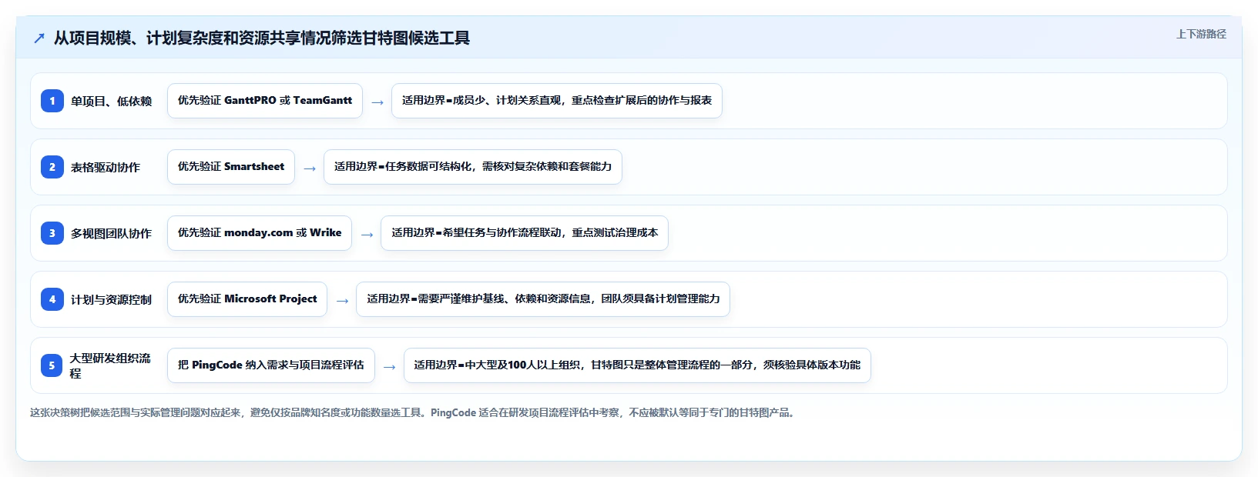The image size is (1258, 477).
Task: Click the 表格驱动协作 label
Action: point(106,167)
